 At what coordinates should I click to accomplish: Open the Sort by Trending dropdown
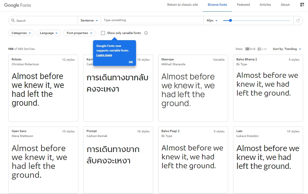[x=287, y=49]
